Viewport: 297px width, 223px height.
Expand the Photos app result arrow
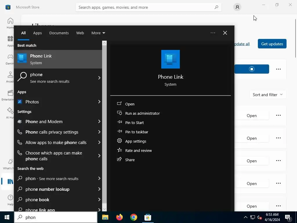click(x=99, y=102)
